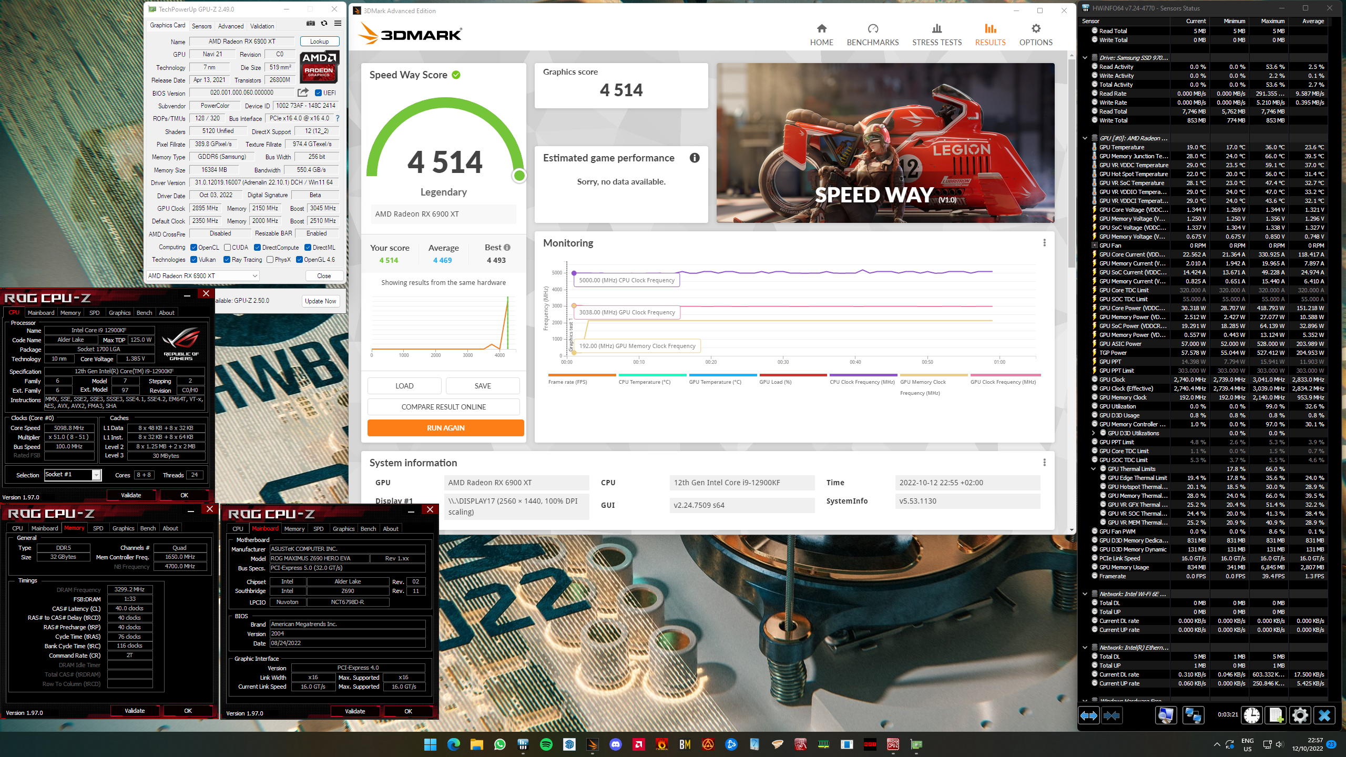Screen dimensions: 1346x757
Task: Click the Frame rate (FPS) legend swatch
Action: [582, 375]
